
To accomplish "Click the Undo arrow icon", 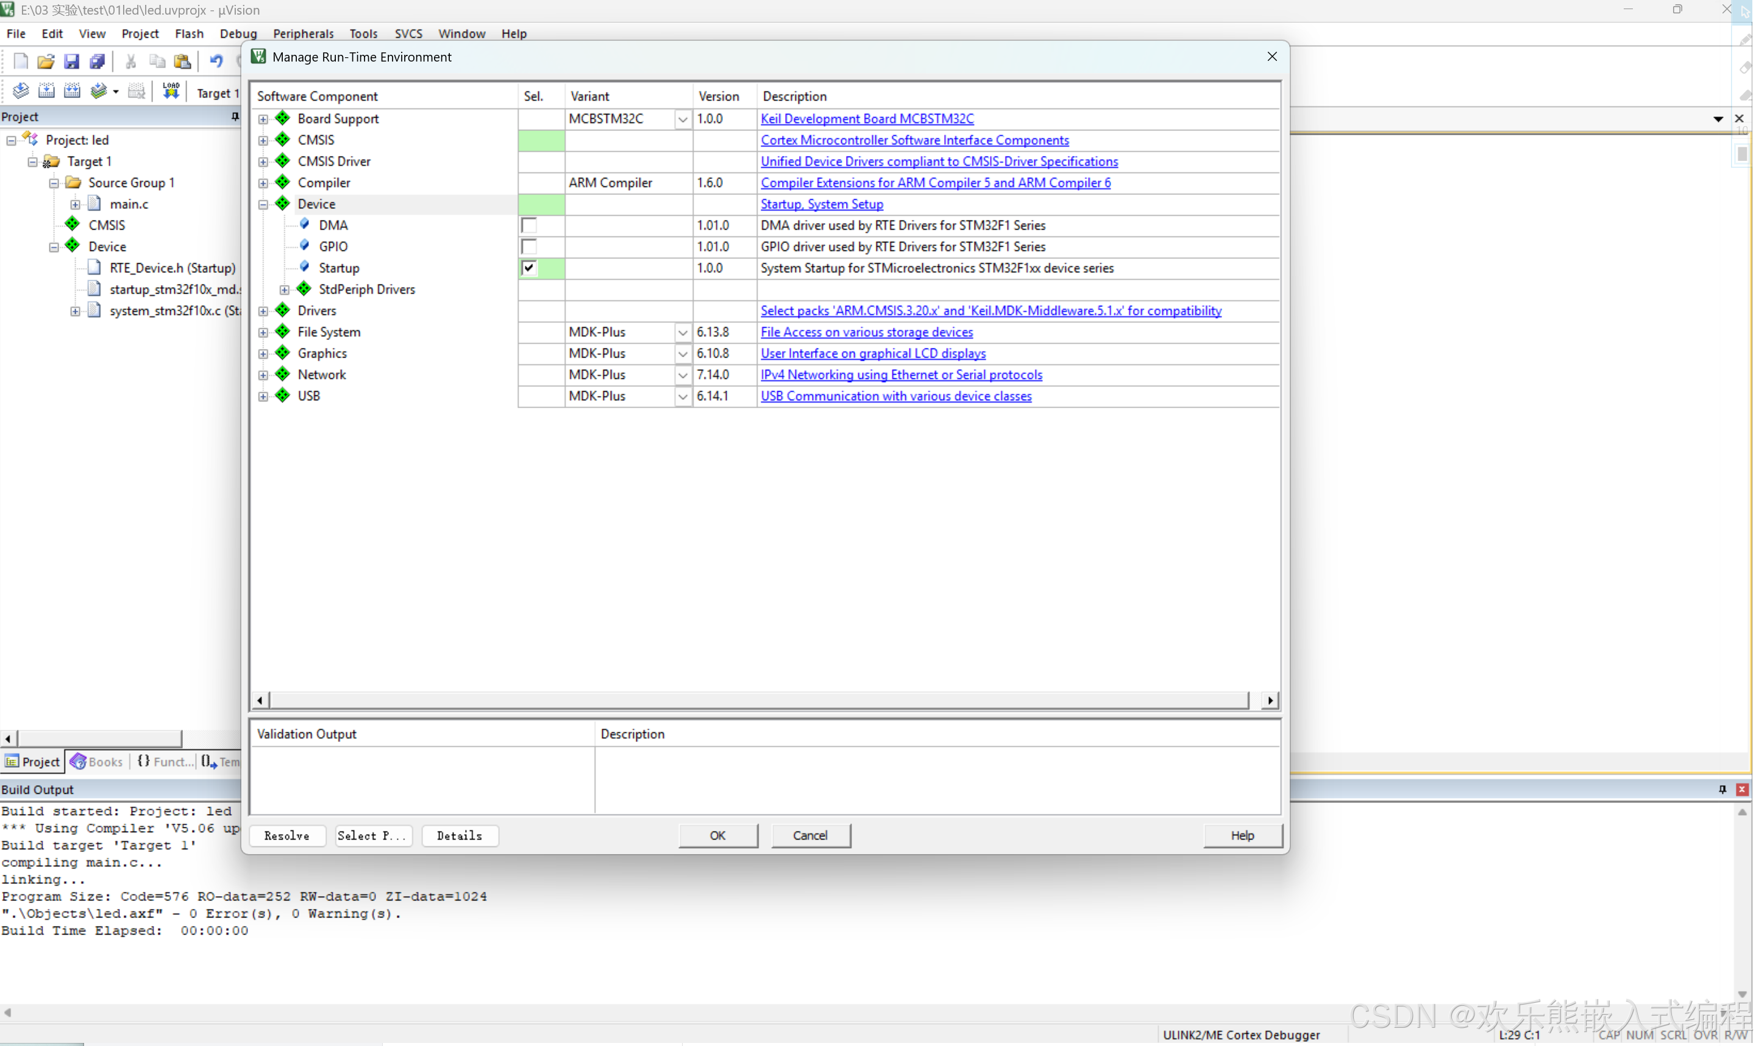I will [216, 62].
